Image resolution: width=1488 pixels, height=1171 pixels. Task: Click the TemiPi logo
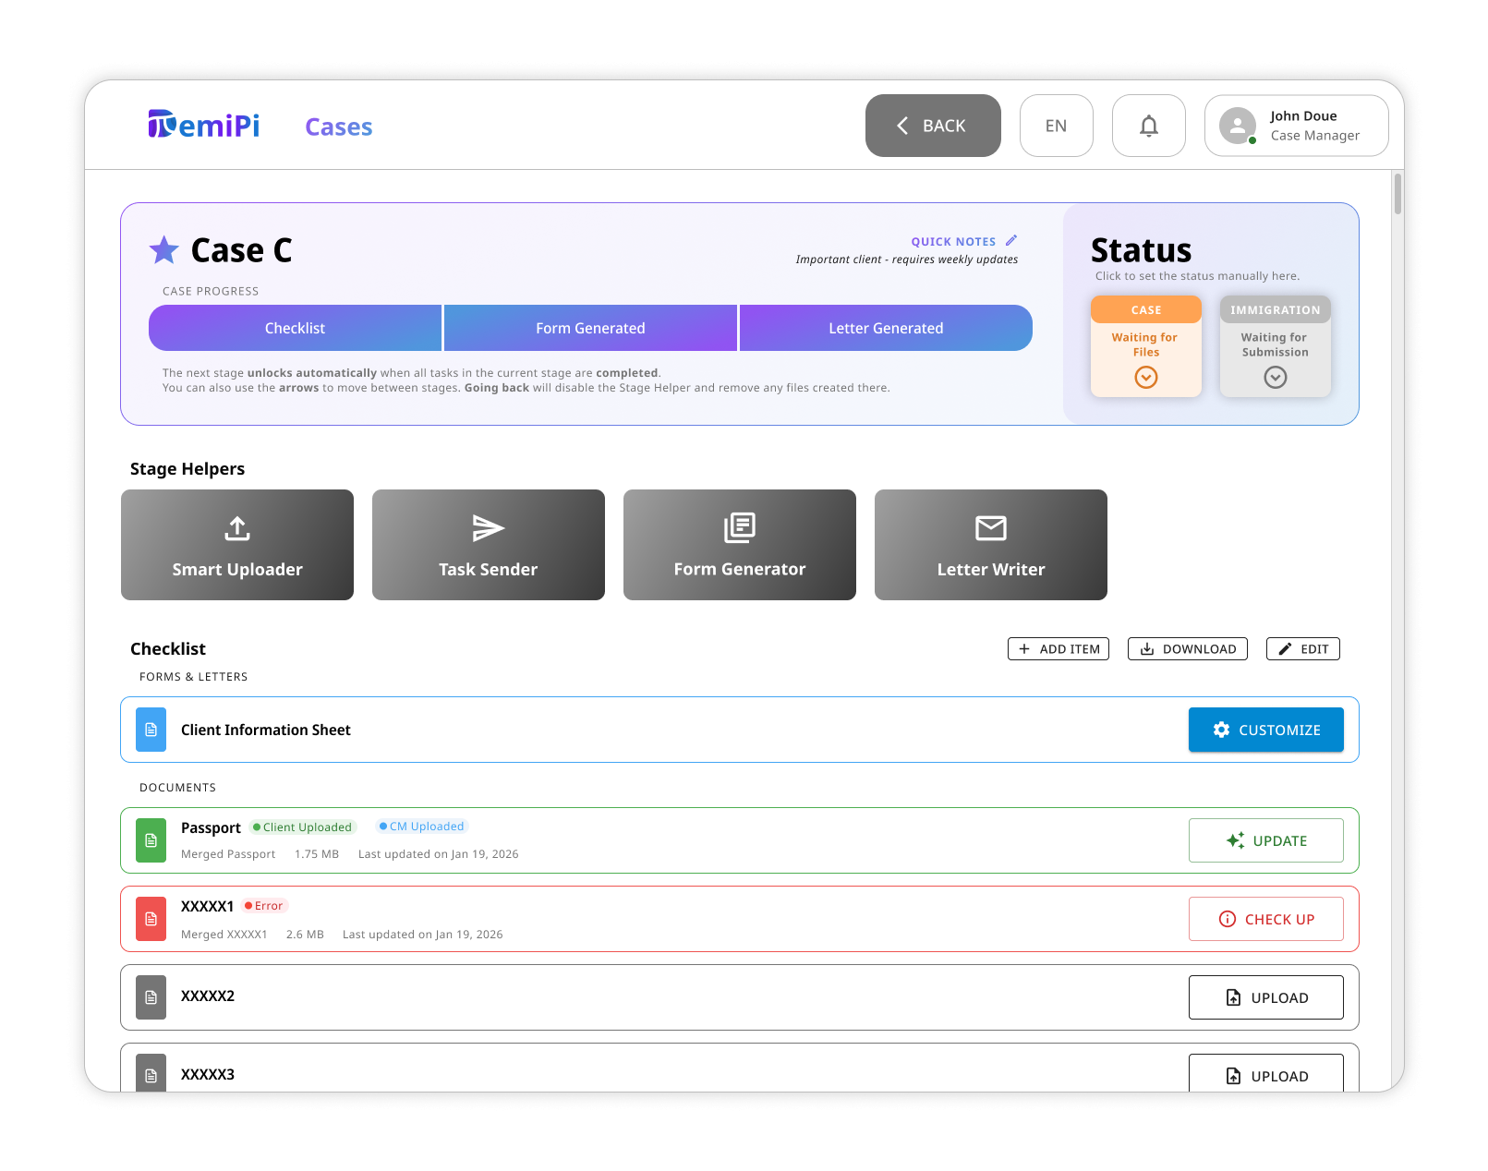tap(204, 125)
